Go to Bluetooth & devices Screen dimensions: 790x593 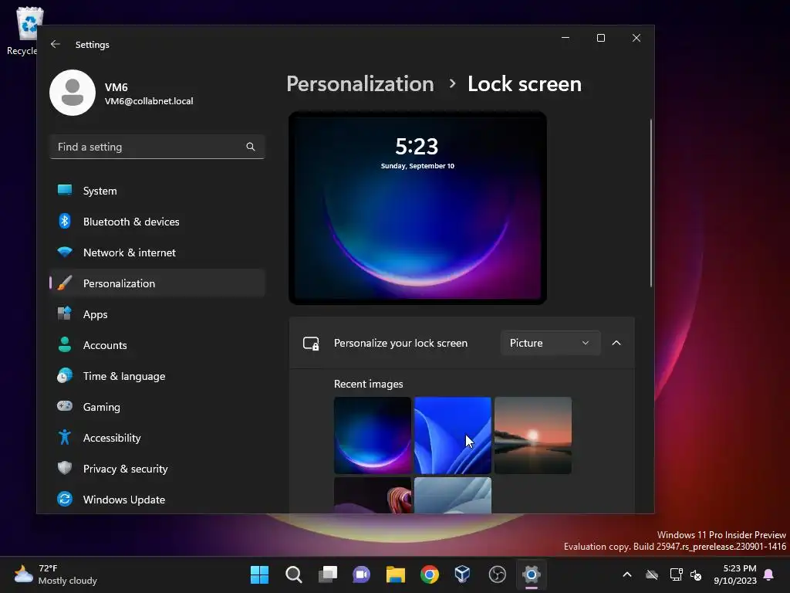pos(157,222)
